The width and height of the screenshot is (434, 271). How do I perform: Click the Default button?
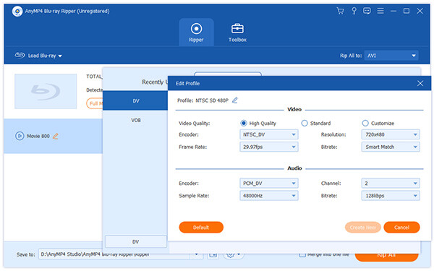point(201,228)
